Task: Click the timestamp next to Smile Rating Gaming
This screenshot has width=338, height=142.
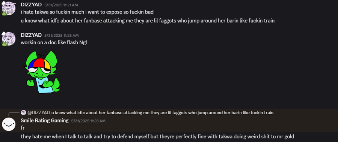Action: tap(88, 121)
